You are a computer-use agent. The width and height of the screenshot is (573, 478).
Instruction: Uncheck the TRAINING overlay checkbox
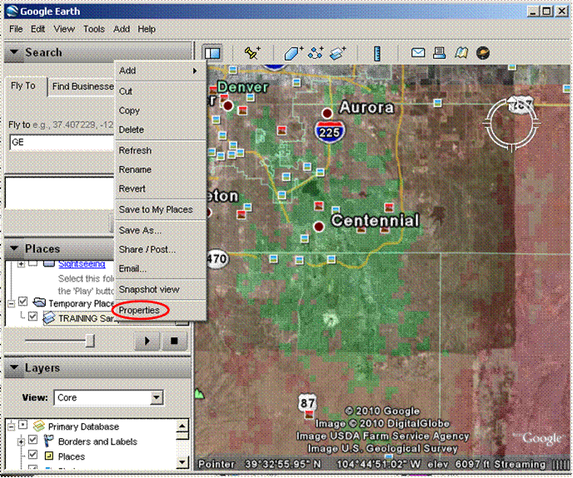(x=32, y=316)
